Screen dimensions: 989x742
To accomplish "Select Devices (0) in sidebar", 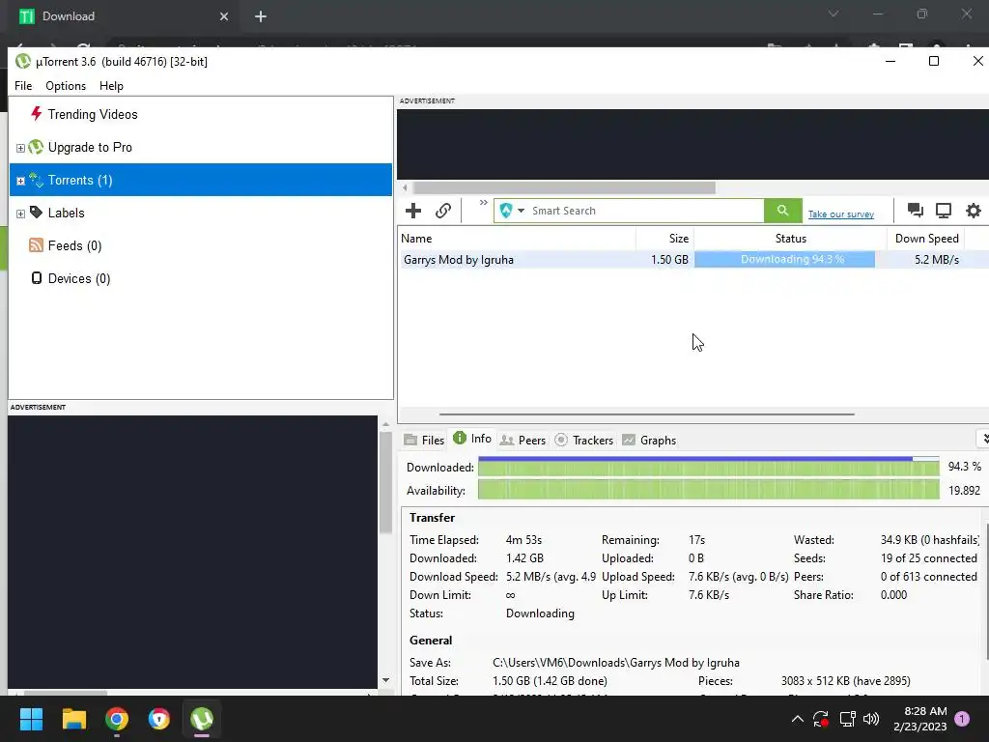I will (x=79, y=278).
